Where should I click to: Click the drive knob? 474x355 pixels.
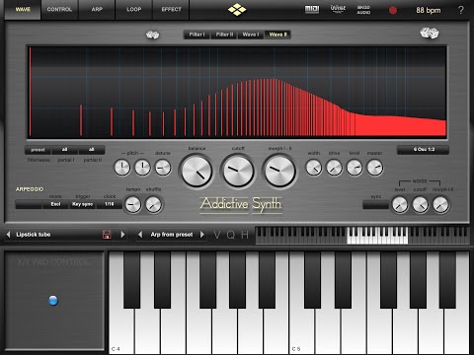tap(334, 168)
